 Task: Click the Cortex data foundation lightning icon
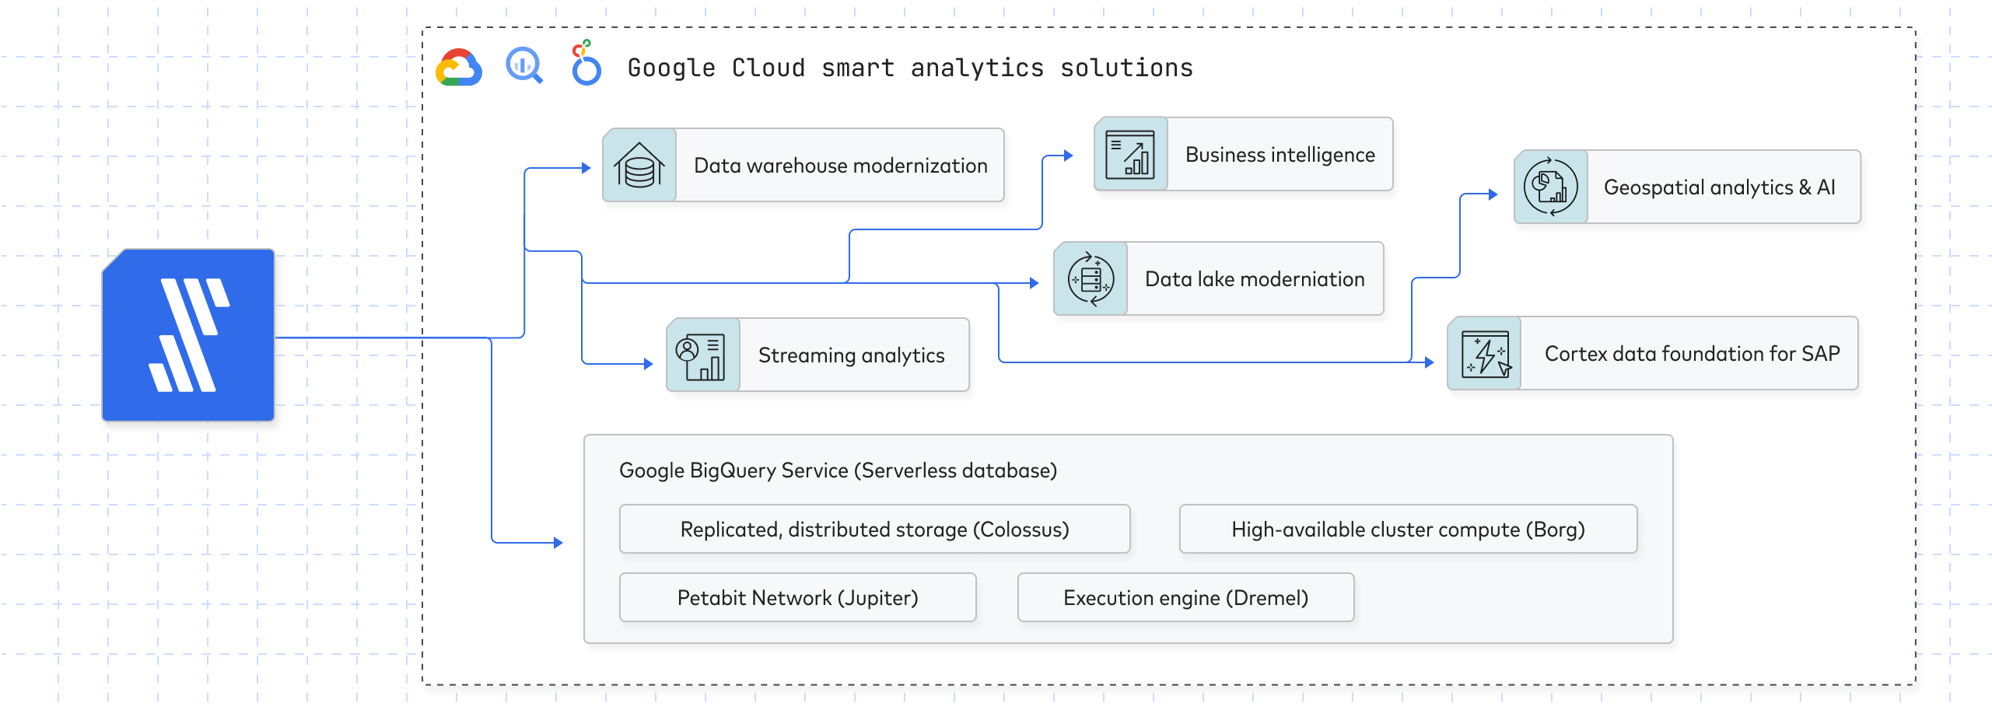tap(1483, 353)
